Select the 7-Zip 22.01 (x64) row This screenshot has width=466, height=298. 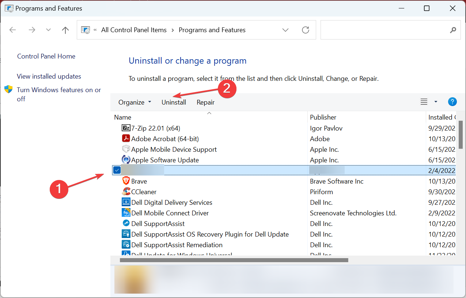click(x=284, y=128)
